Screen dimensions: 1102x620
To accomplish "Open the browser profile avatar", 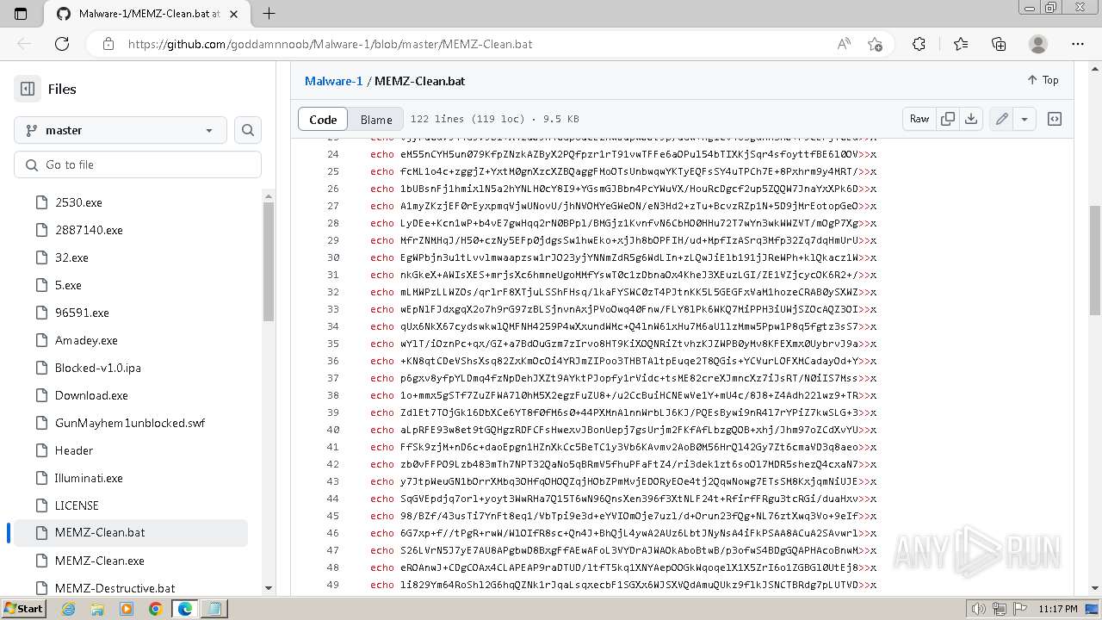I will point(1038,44).
